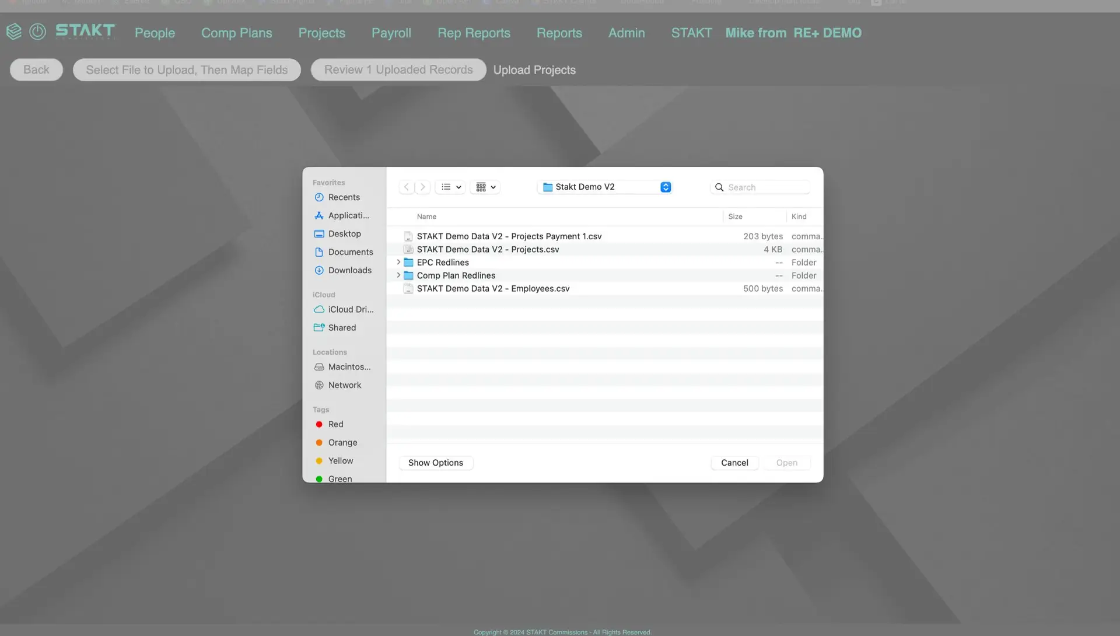Click the Open button
The width and height of the screenshot is (1120, 636).
click(x=786, y=463)
